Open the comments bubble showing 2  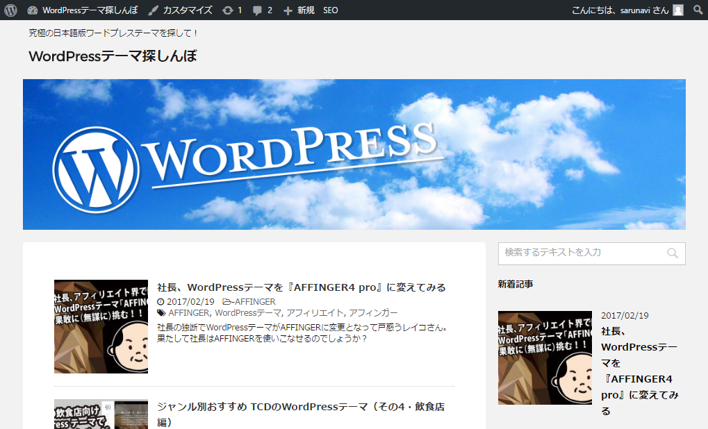263,10
